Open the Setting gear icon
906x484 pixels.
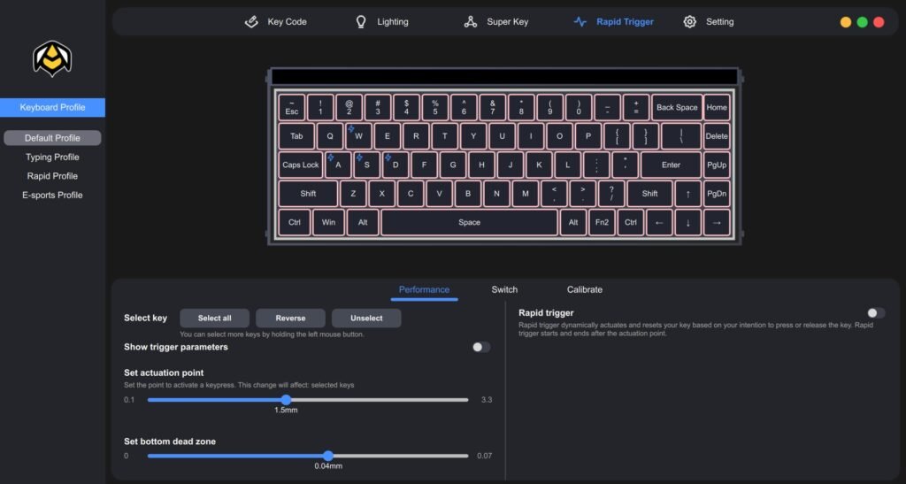tap(689, 22)
